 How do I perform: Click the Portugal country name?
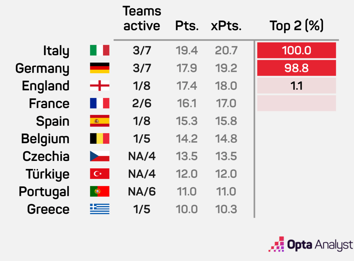point(44,192)
